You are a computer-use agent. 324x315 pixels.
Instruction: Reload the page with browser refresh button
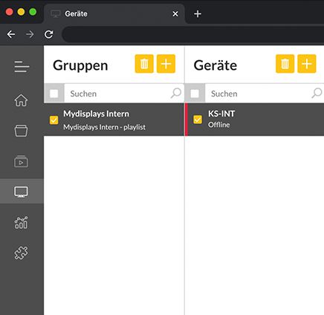click(48, 34)
